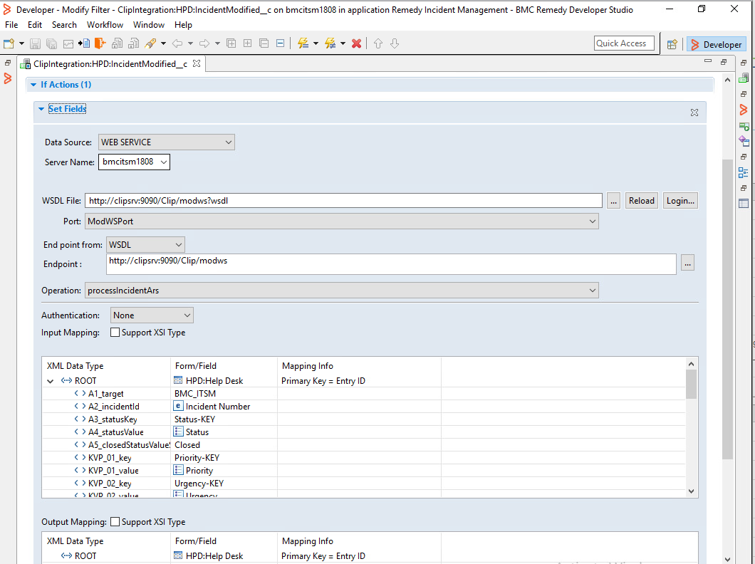Open the Search menu
This screenshot has width=755, height=564.
tap(64, 25)
